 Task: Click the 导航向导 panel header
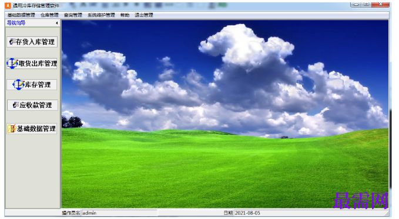click(32, 23)
